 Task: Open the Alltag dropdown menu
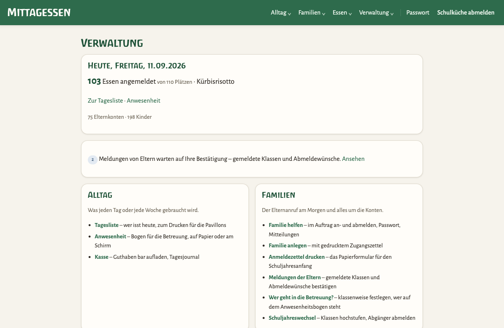281,13
